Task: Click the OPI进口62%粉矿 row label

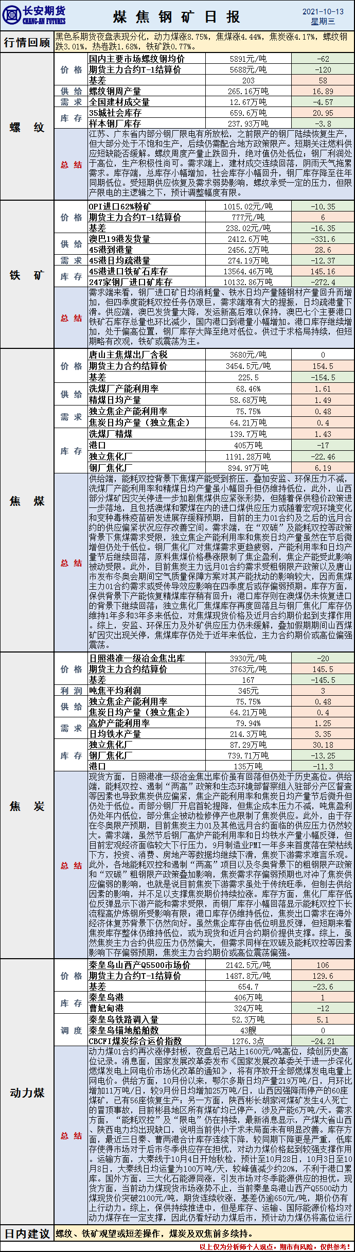Action: tap(120, 206)
